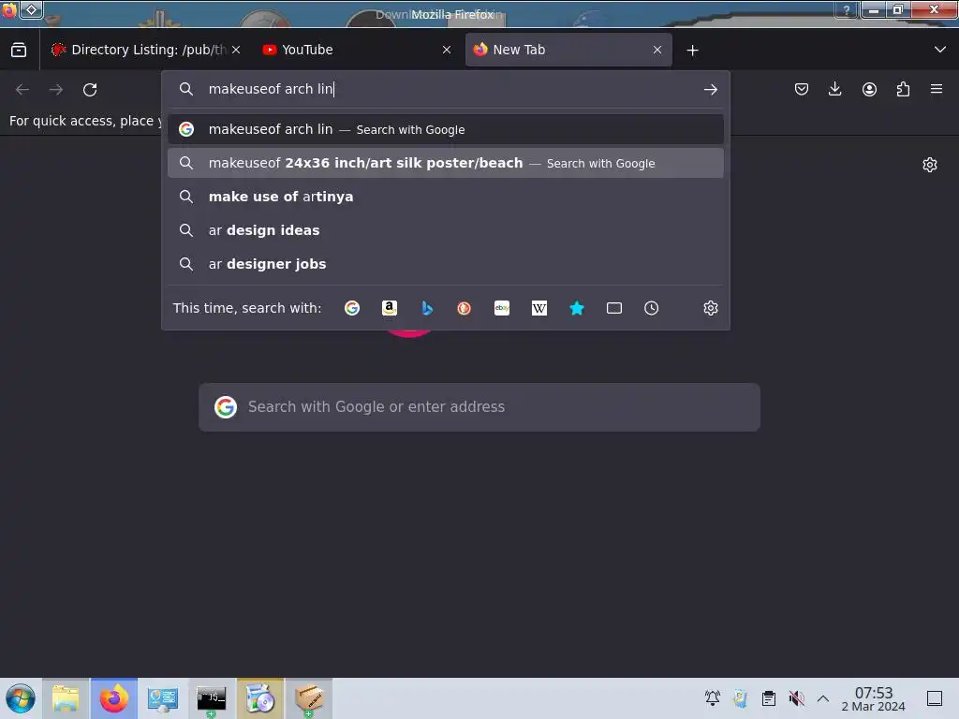959x719 pixels.
Task: Search this time with Amazon icon
Action: 390,308
